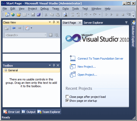Click the New Project... link

[87, 67]
